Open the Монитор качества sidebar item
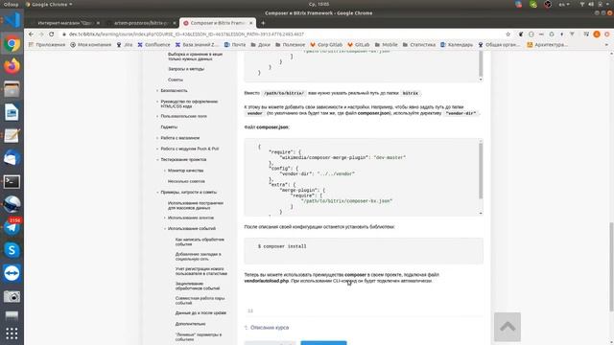Image resolution: width=614 pixels, height=345 pixels. pyautogui.click(x=185, y=171)
